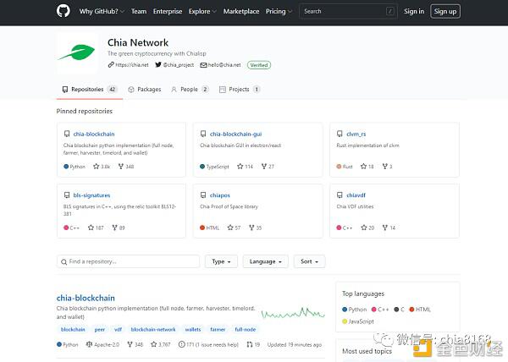508x362 pixels.
Task: Open the Sort dropdown
Action: coord(309,261)
